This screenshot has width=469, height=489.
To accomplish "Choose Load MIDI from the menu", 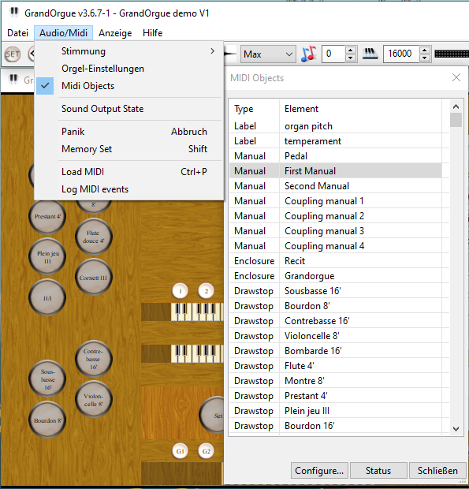I will click(128, 171).
